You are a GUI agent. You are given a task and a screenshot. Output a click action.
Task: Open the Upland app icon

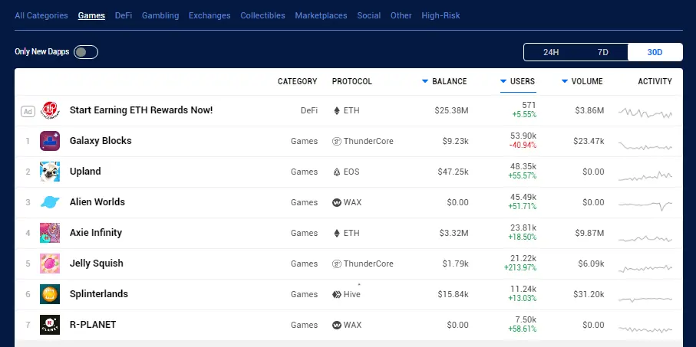(50, 172)
